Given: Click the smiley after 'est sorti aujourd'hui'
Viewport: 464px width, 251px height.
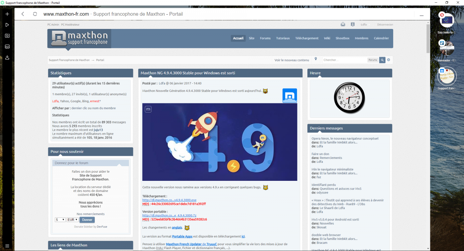Looking at the screenshot, I should pos(266,91).
